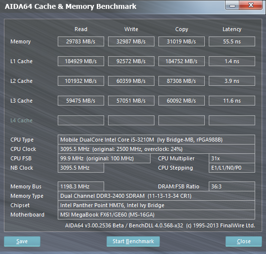Click the red X window close icon
Screen dimensions: 266x254
pos(251,5)
